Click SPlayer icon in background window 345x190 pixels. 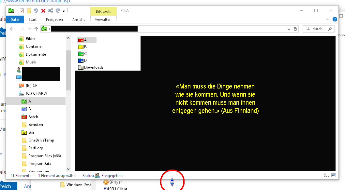click(106, 182)
